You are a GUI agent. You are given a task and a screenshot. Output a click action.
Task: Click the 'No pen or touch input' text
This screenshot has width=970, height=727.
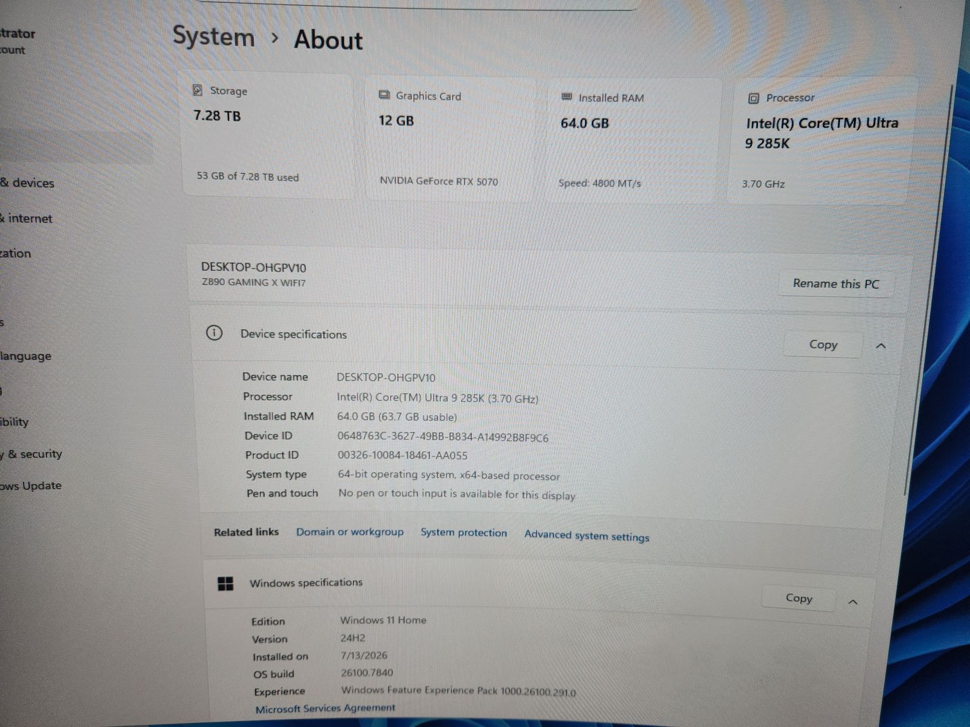click(457, 494)
